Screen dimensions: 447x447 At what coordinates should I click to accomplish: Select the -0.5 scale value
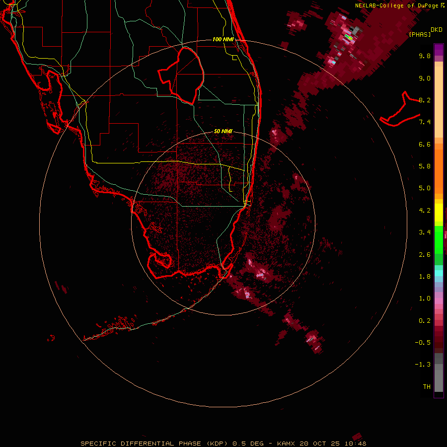[x=423, y=343]
